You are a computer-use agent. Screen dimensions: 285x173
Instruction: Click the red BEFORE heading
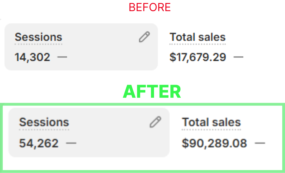pos(150,7)
